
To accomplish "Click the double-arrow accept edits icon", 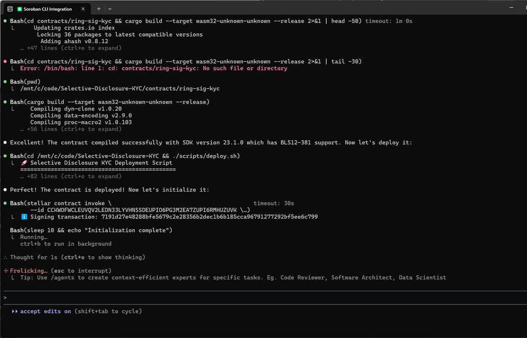I will tap(15, 311).
